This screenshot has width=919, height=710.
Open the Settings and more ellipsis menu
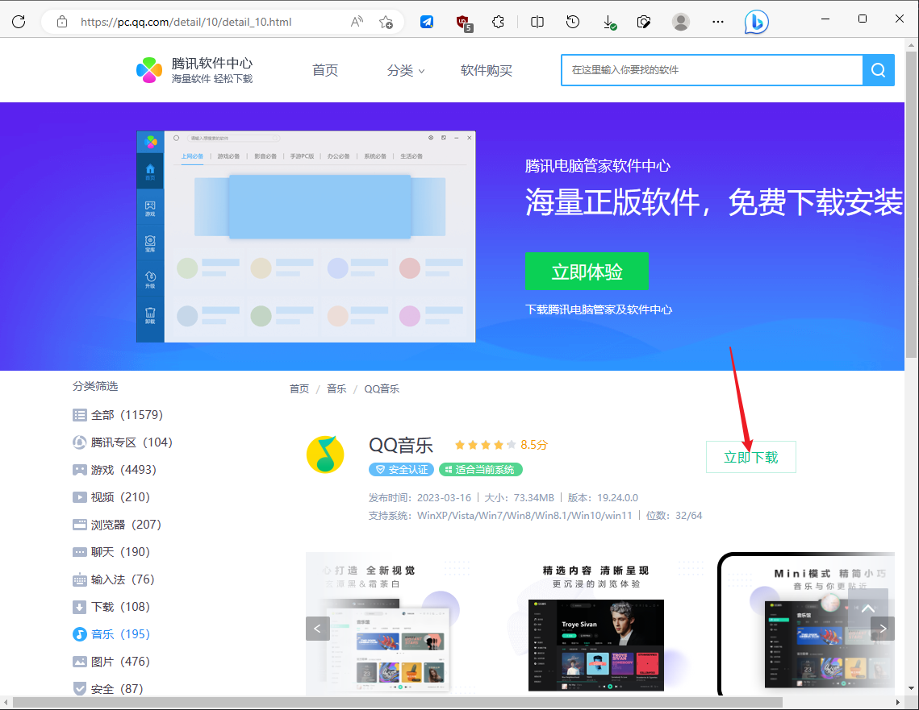(718, 22)
